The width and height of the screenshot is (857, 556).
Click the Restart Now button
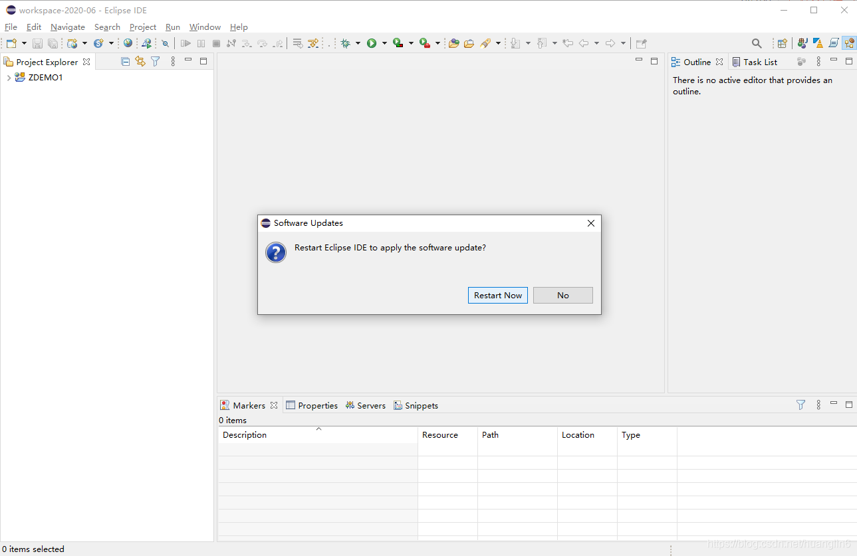coord(498,296)
